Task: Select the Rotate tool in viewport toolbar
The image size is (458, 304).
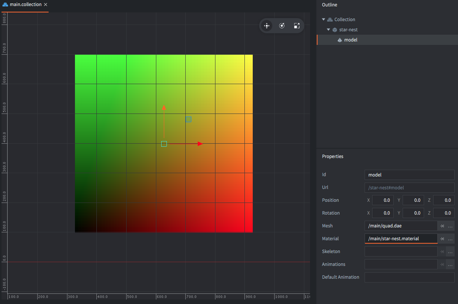Action: [x=282, y=26]
